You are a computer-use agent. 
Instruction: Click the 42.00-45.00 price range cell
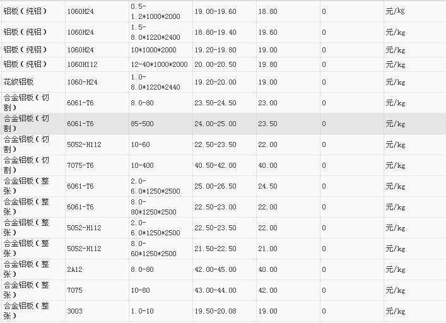[215, 269]
